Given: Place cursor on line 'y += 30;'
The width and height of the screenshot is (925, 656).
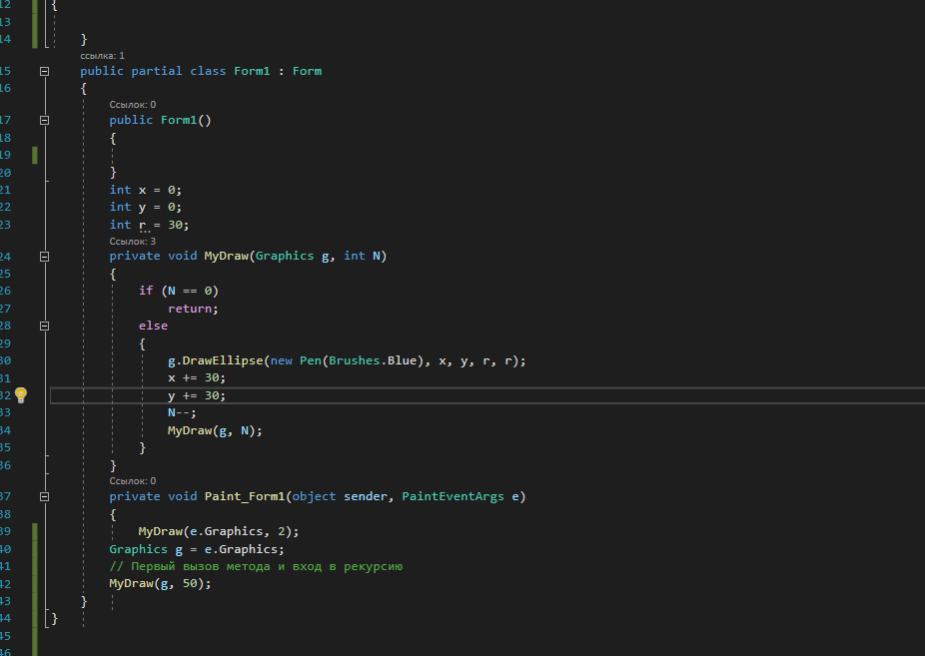Looking at the screenshot, I should tap(197, 395).
